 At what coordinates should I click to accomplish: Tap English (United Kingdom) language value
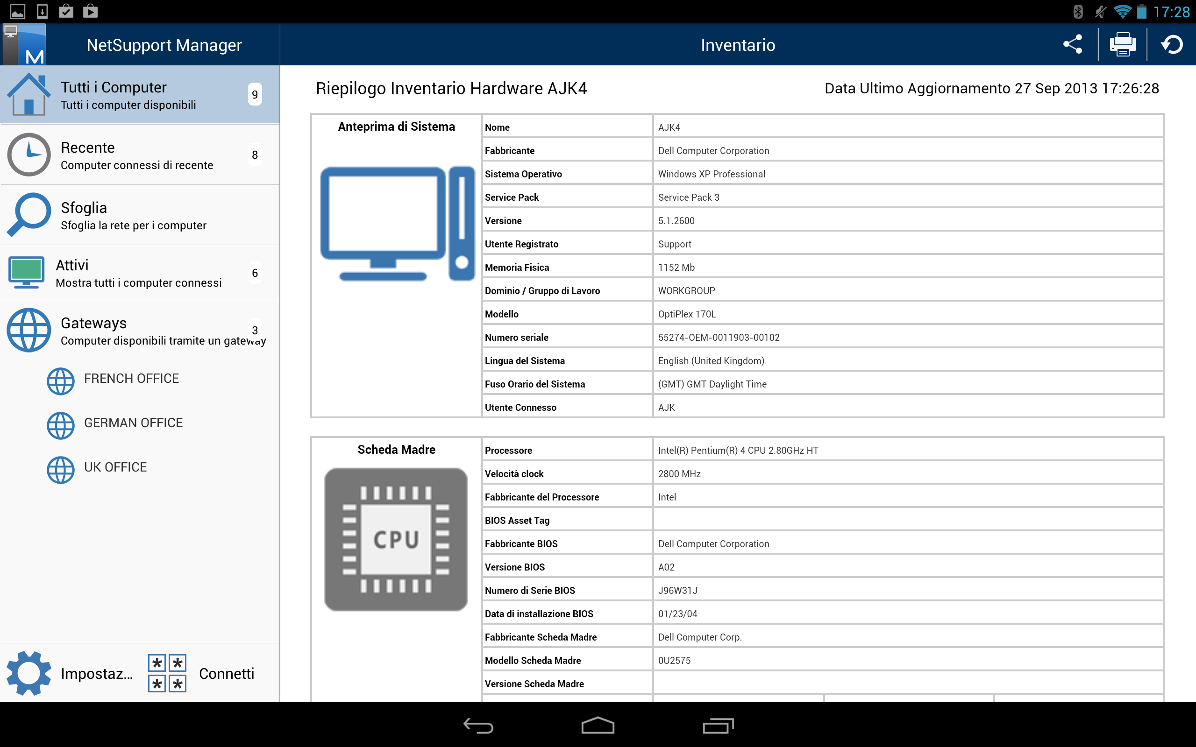point(711,360)
